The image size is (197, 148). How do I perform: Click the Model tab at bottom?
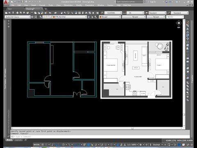[x=9, y=140]
